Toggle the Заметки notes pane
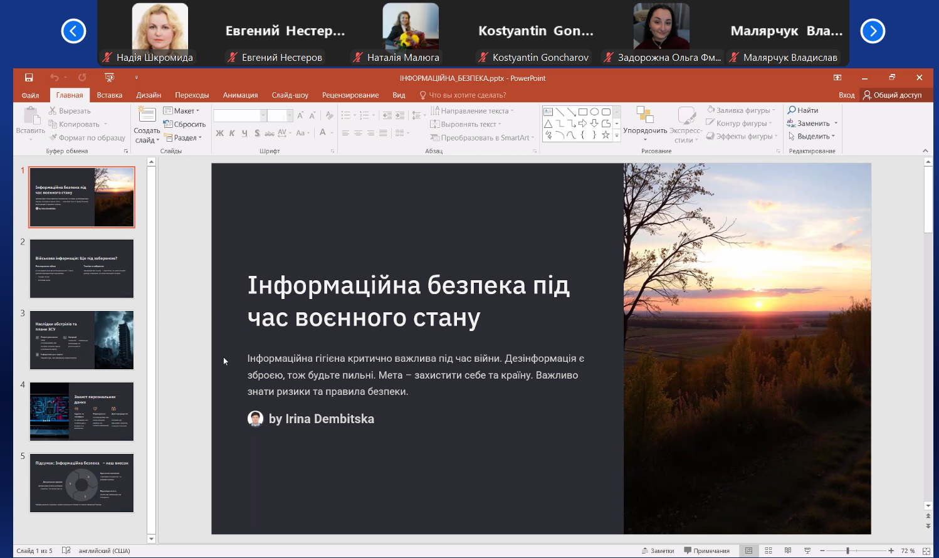Screen dimensions: 939x558 click(658, 550)
